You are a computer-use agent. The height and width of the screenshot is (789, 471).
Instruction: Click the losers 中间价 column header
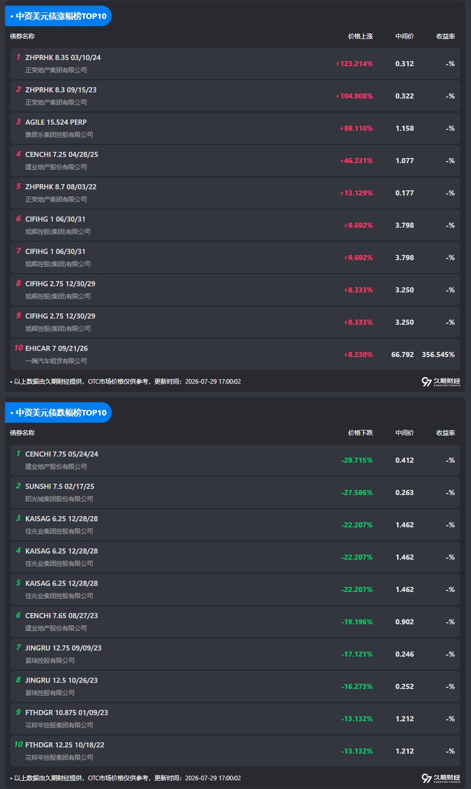point(404,433)
